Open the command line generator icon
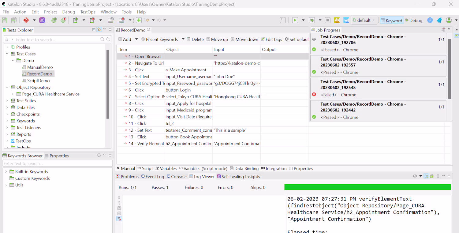Image resolution: width=459 pixels, height=233 pixels. pos(283,20)
